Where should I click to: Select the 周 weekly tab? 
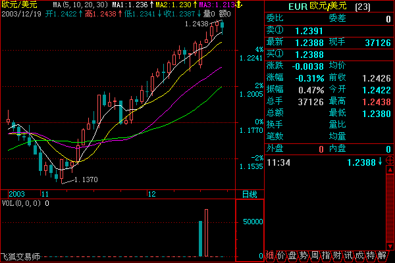315,256
